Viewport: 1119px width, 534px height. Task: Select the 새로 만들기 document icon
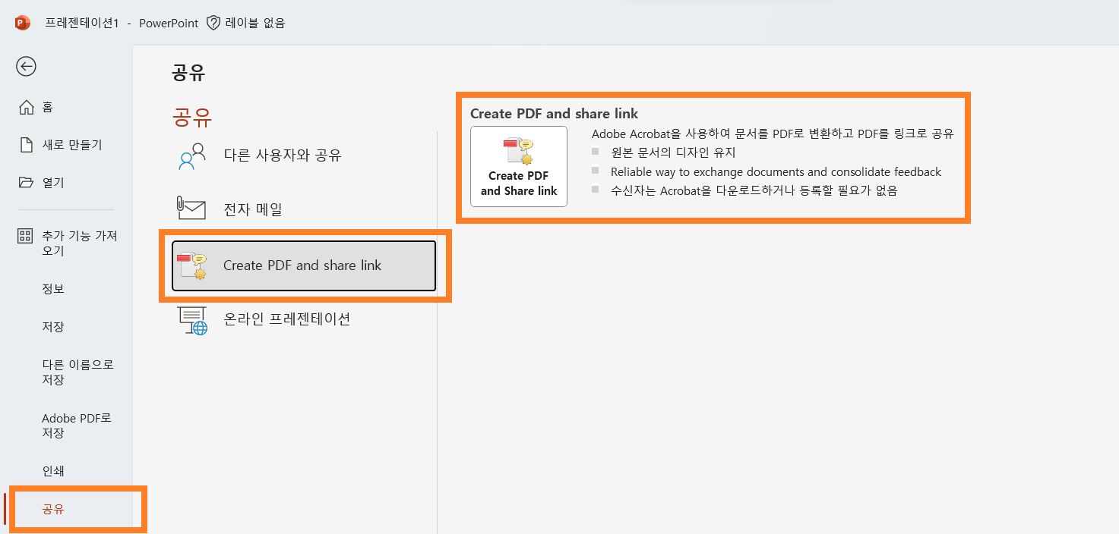point(25,144)
